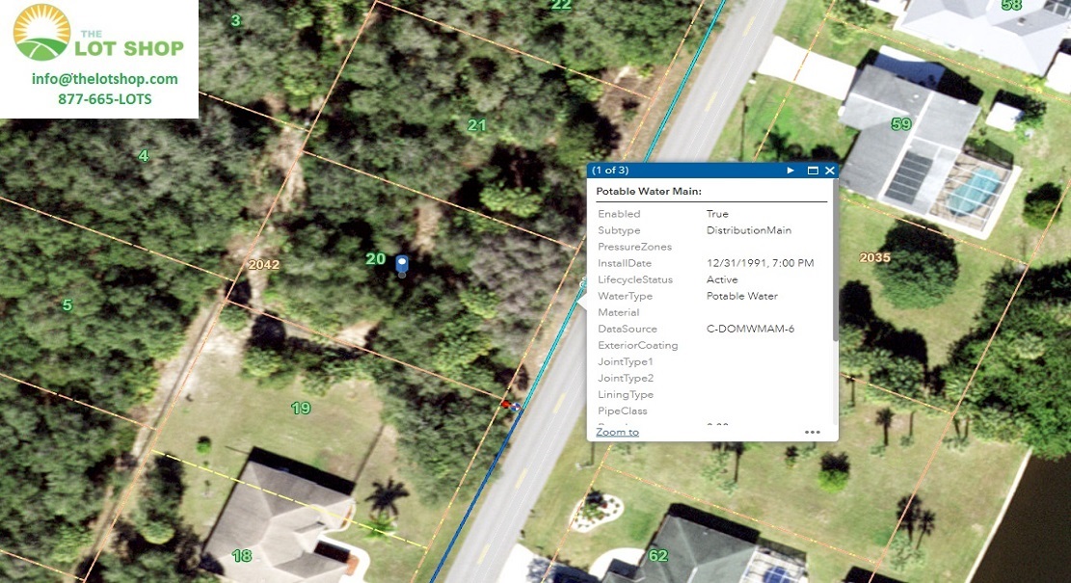Viewport: 1071px width, 583px height.
Task: Click the Zoom to link
Action: point(617,432)
